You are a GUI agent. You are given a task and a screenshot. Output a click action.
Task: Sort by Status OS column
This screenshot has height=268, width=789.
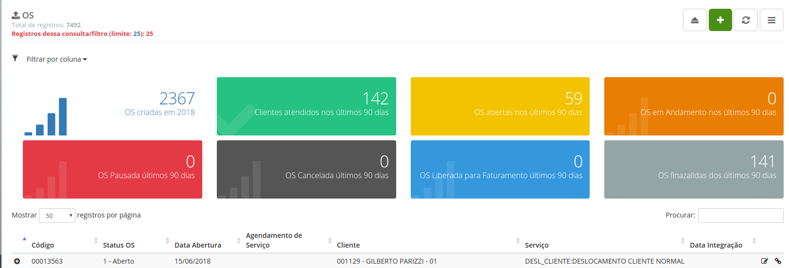point(119,245)
